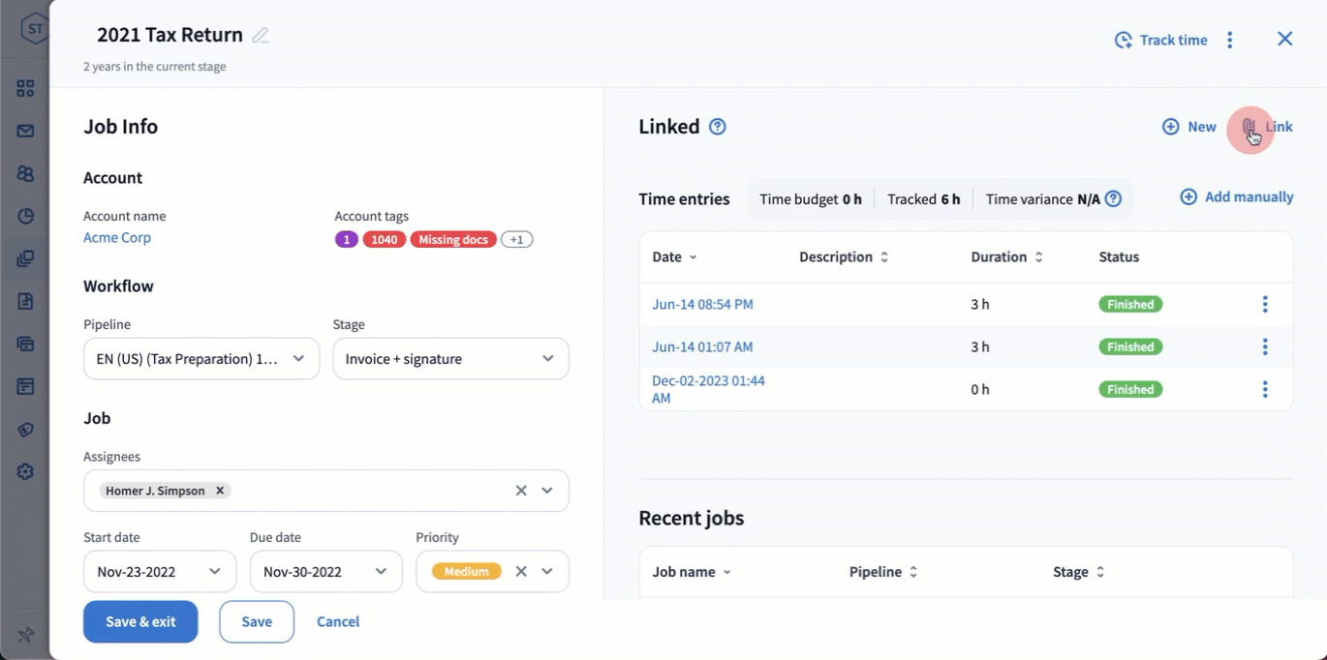1327x660 pixels.
Task: Remove Homer J. Simpson from assignees
Action: (x=220, y=491)
